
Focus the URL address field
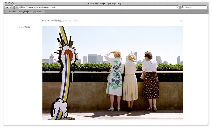pyautogui.click(x=99, y=7)
